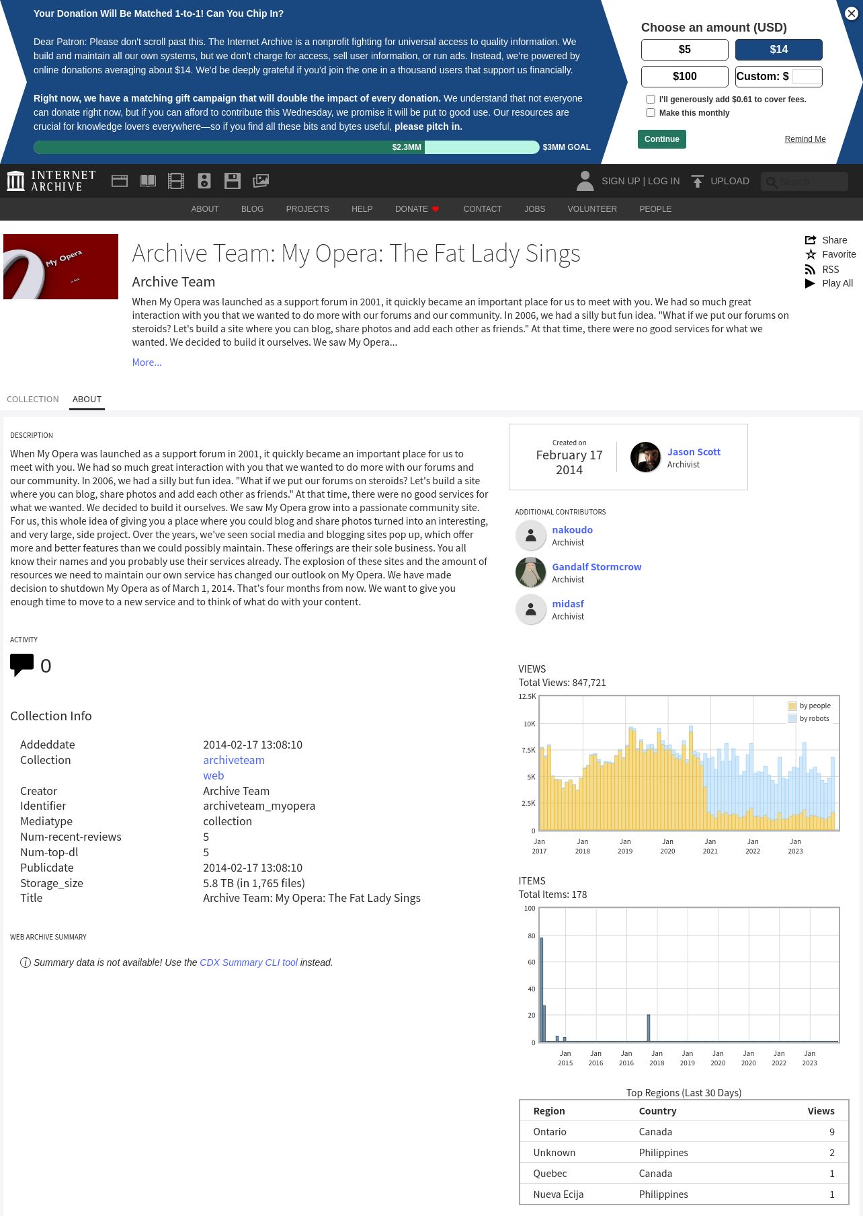Viewport: 863px width, 1216px height.
Task: Open the Audio speaker icon
Action: click(x=204, y=181)
